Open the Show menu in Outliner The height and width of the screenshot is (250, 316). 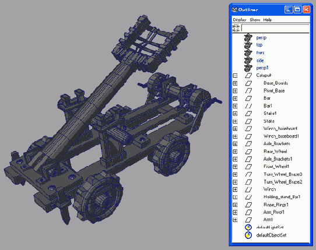pyautogui.click(x=255, y=20)
